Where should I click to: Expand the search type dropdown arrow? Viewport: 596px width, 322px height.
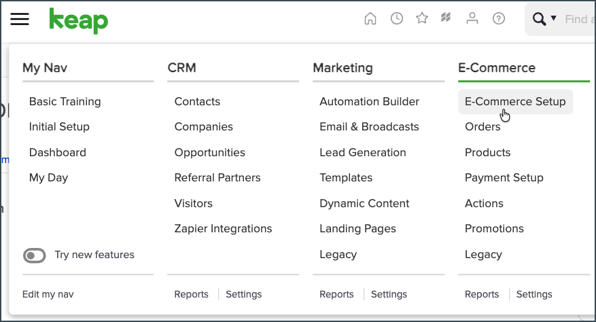click(553, 18)
